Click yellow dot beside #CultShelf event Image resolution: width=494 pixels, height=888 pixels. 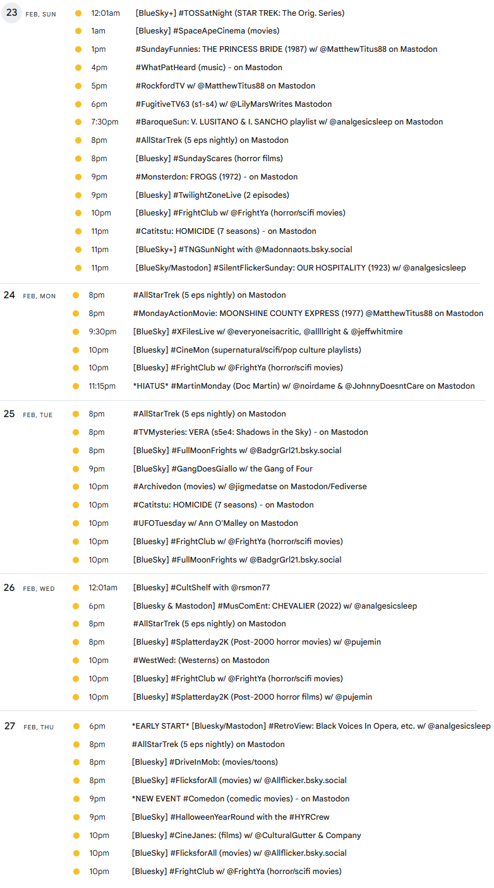click(x=75, y=588)
